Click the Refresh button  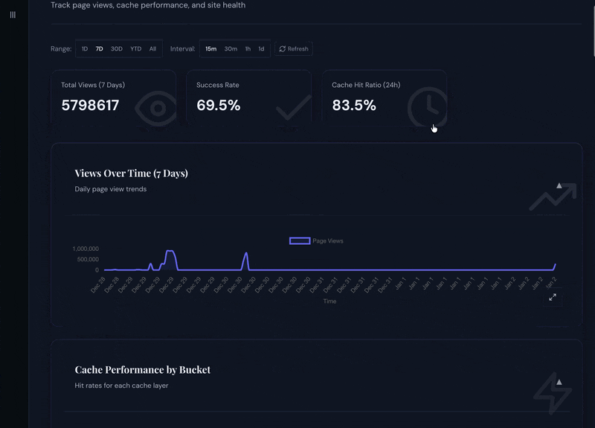294,48
